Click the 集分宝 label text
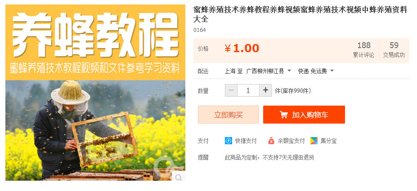 point(328,141)
